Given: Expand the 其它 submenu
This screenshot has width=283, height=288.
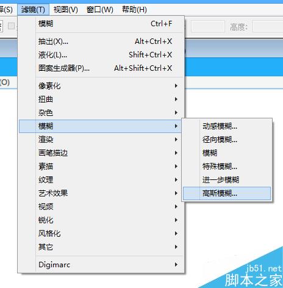Looking at the screenshot, I should (x=101, y=247).
